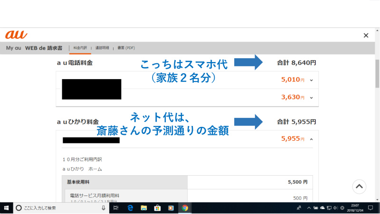The width and height of the screenshot is (380, 214).
Task: Open the Action Center notification icon
Action: pos(370,208)
